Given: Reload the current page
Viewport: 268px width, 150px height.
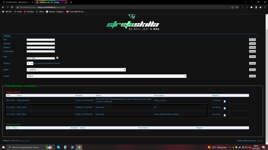Looking at the screenshot, I should pos(12,7).
